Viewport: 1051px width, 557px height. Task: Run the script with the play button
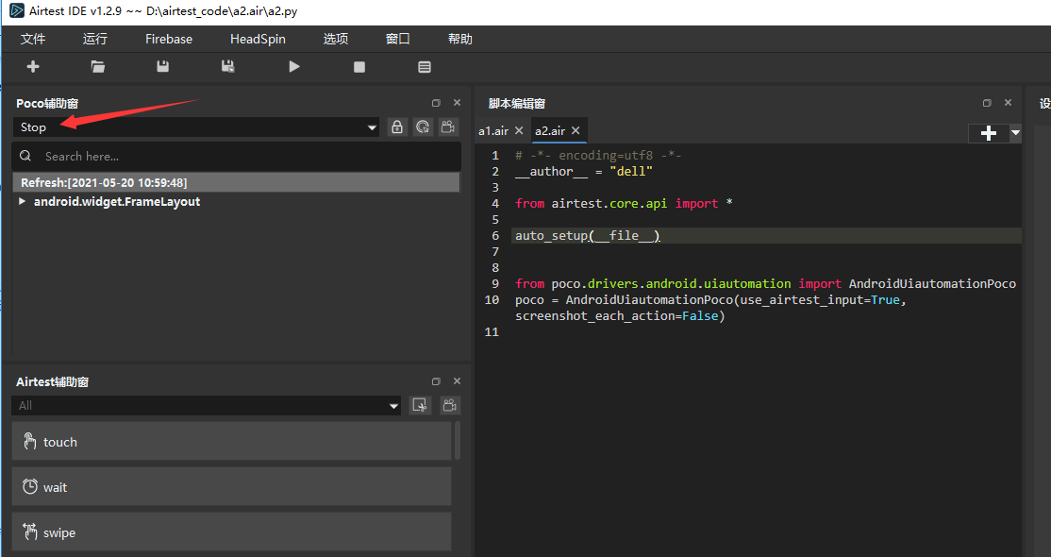coord(294,66)
